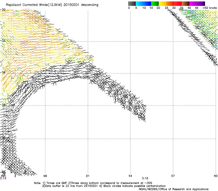
Task: Click the '57' longitude axis label
Action: (x=173, y=176)
